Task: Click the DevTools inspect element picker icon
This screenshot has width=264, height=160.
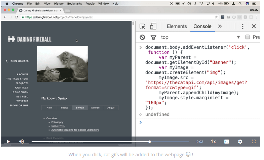Action: (142, 26)
